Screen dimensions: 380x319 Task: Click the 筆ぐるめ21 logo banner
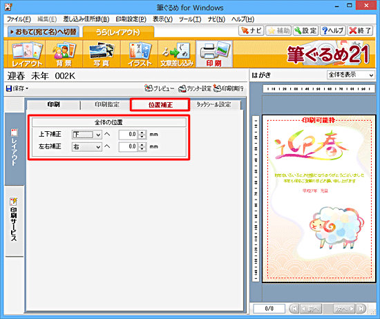328,55
